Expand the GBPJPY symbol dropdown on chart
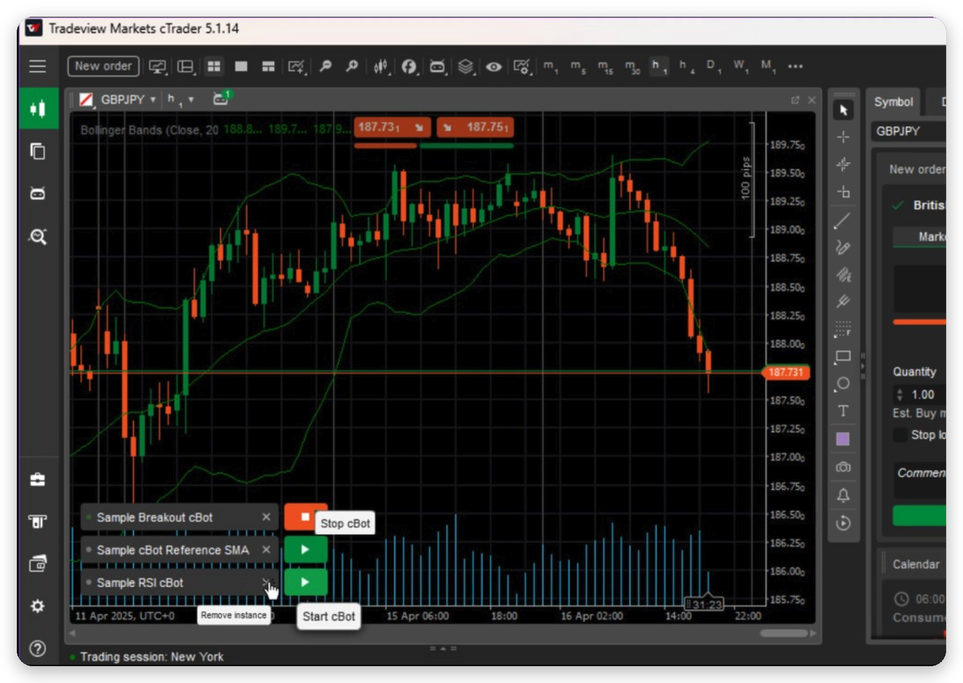 pos(153,99)
